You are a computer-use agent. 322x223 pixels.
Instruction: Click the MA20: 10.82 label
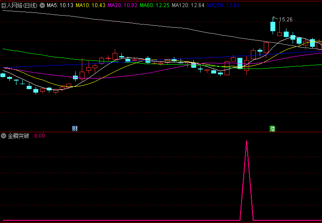tap(123, 5)
